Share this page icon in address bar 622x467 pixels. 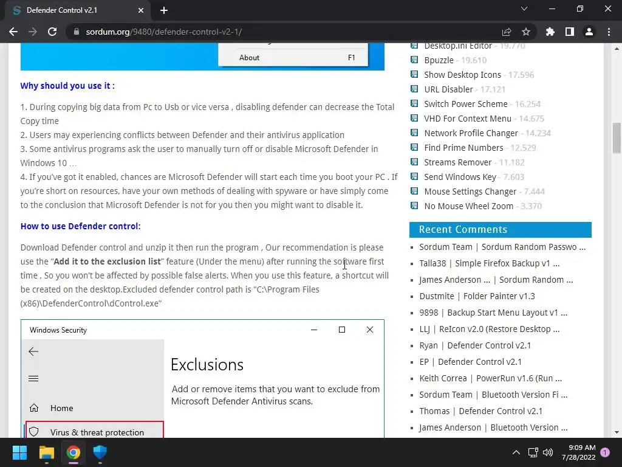(507, 32)
